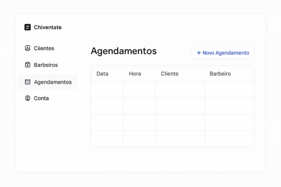Click the Ciientes person icon in sidebar
281x187 pixels.
click(x=28, y=48)
